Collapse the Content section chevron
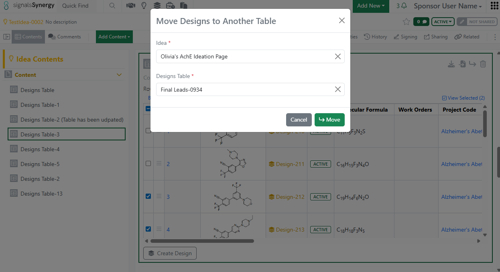Viewport: 500px width, 272px height. click(x=119, y=75)
